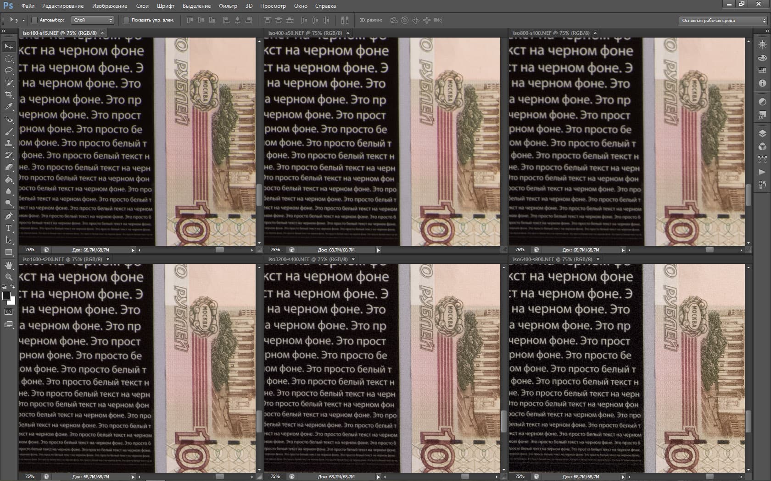Open status info arrow in iso3200-s400.NEF window
Image resolution: width=771 pixels, height=481 pixels.
click(379, 476)
